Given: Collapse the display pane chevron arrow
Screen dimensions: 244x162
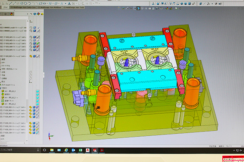Looking at the screenshot, I should point(28,14).
